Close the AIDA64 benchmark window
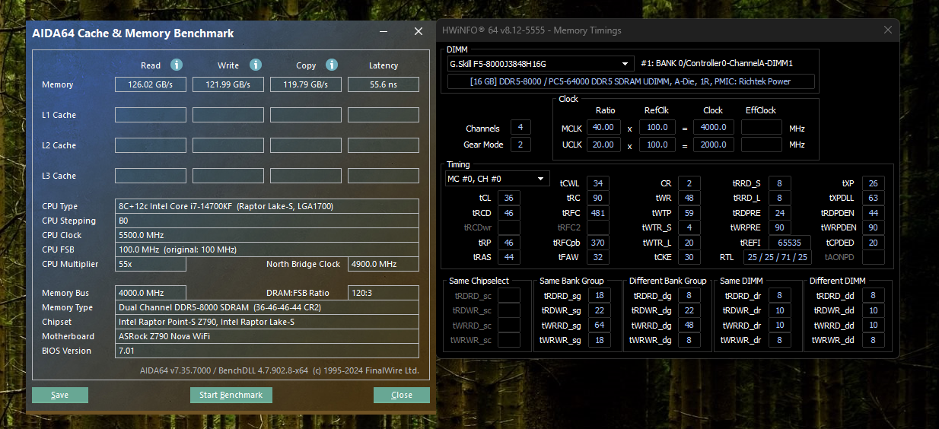Screen dimensions: 939x429 tap(418, 32)
